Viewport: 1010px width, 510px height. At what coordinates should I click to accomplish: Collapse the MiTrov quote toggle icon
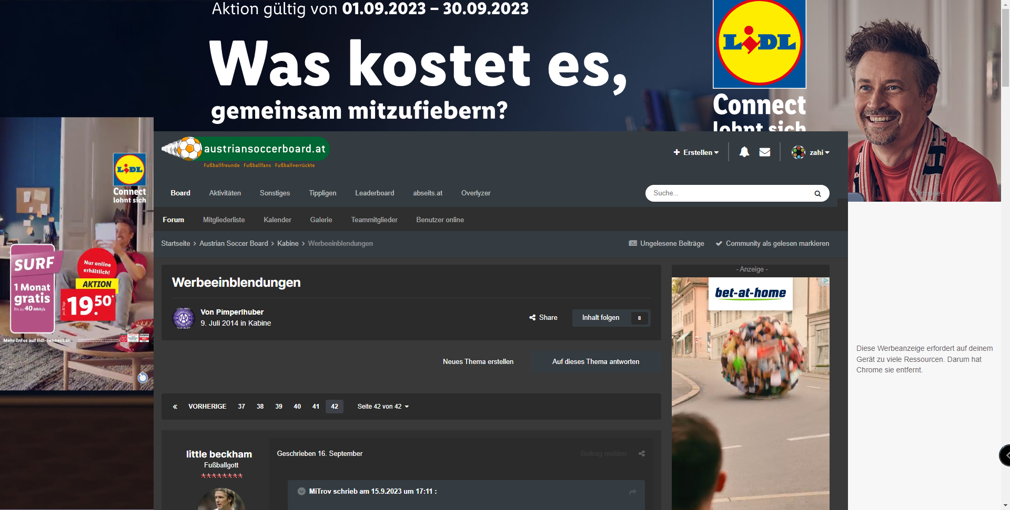point(301,492)
